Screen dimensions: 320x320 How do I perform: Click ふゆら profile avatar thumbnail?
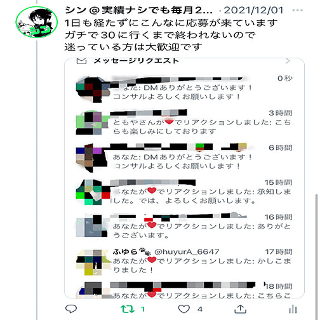pos(93,262)
